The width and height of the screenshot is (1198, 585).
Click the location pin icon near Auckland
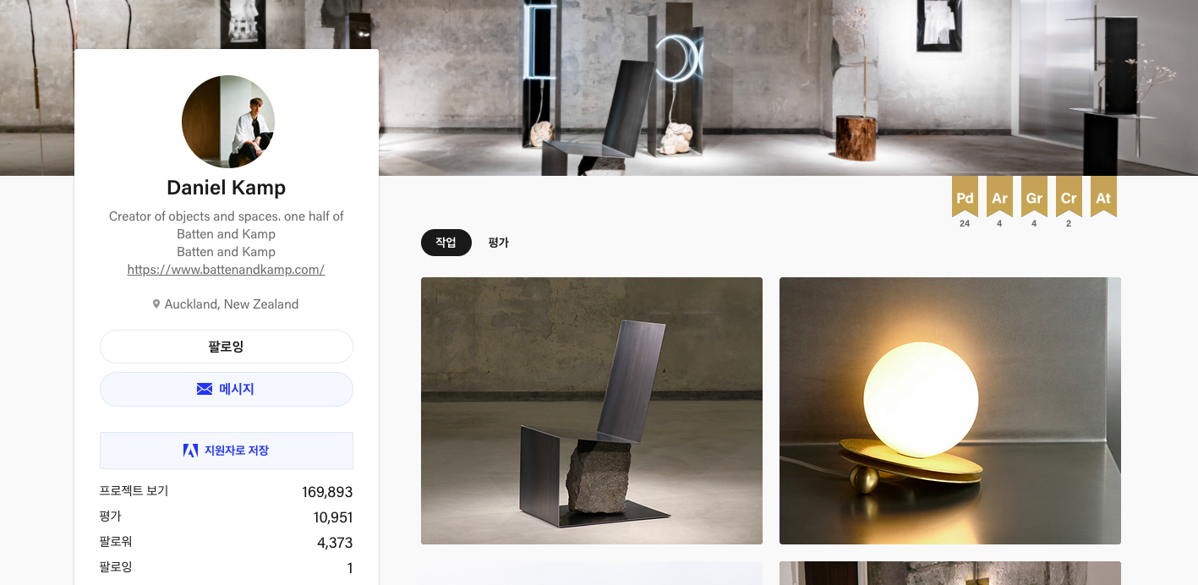(x=156, y=304)
